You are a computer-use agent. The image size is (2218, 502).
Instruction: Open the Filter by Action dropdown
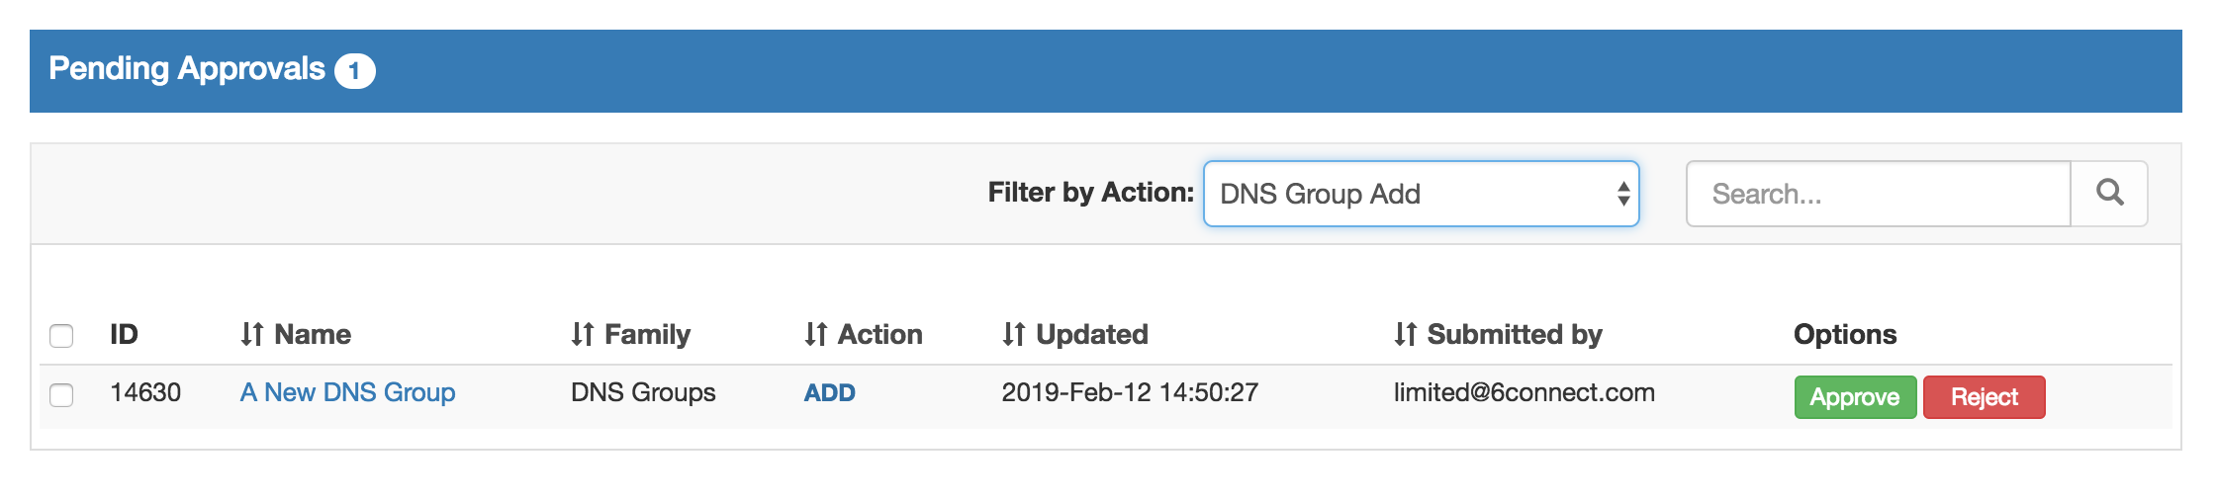tap(1421, 194)
